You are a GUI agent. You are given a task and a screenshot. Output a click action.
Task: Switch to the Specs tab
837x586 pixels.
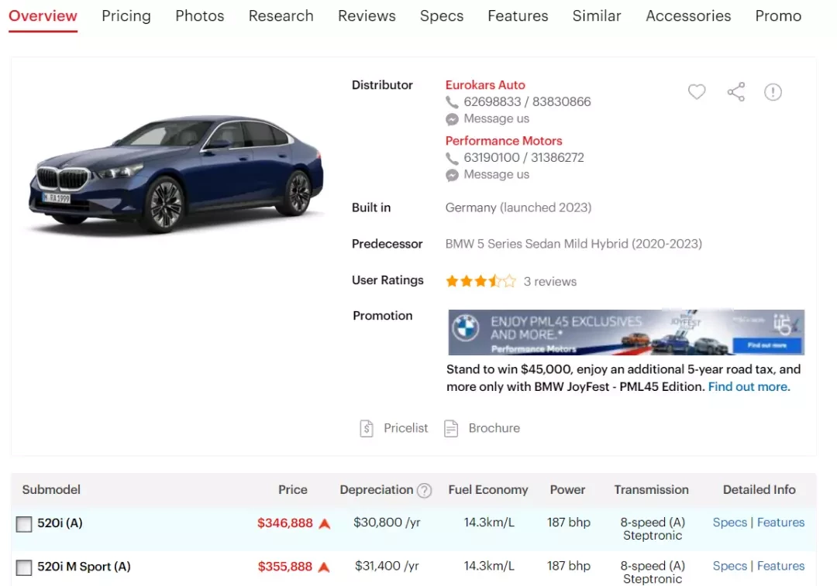(442, 16)
